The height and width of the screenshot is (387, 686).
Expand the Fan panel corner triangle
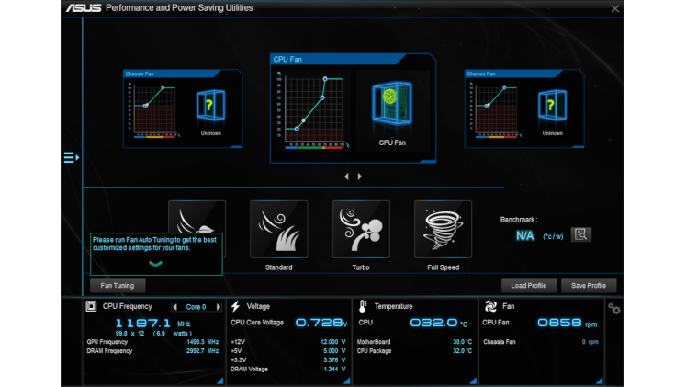coord(600,381)
